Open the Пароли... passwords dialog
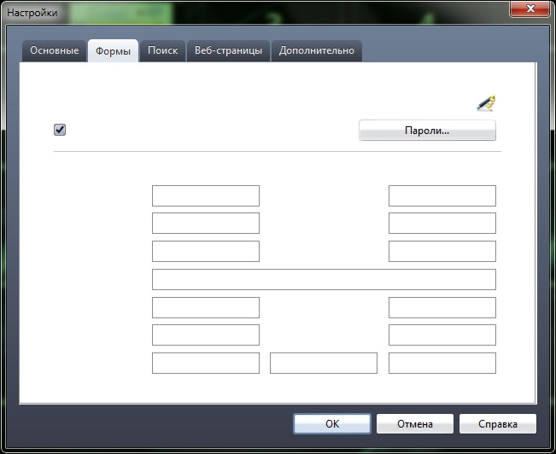556x454 pixels. [427, 131]
